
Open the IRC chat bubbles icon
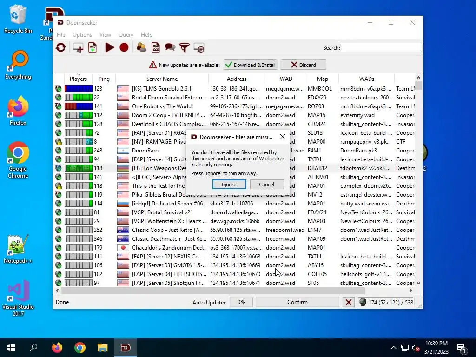pyautogui.click(x=170, y=47)
